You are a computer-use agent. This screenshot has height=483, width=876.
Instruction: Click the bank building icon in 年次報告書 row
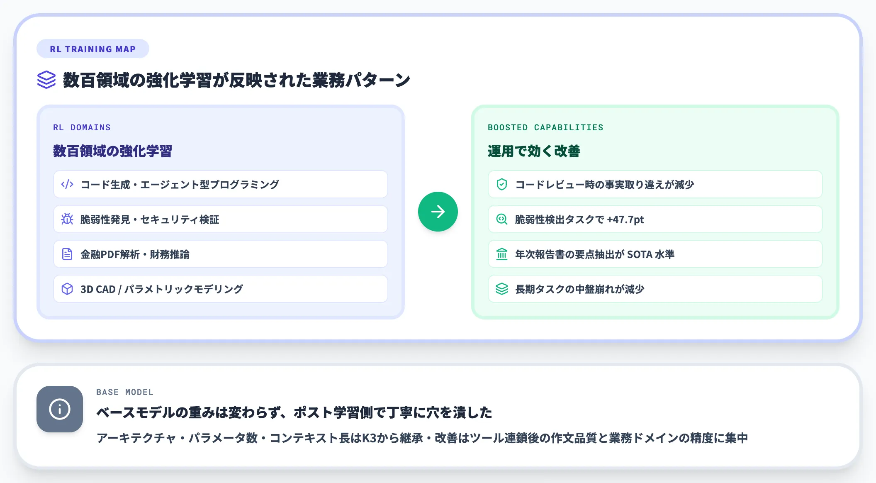(x=502, y=254)
